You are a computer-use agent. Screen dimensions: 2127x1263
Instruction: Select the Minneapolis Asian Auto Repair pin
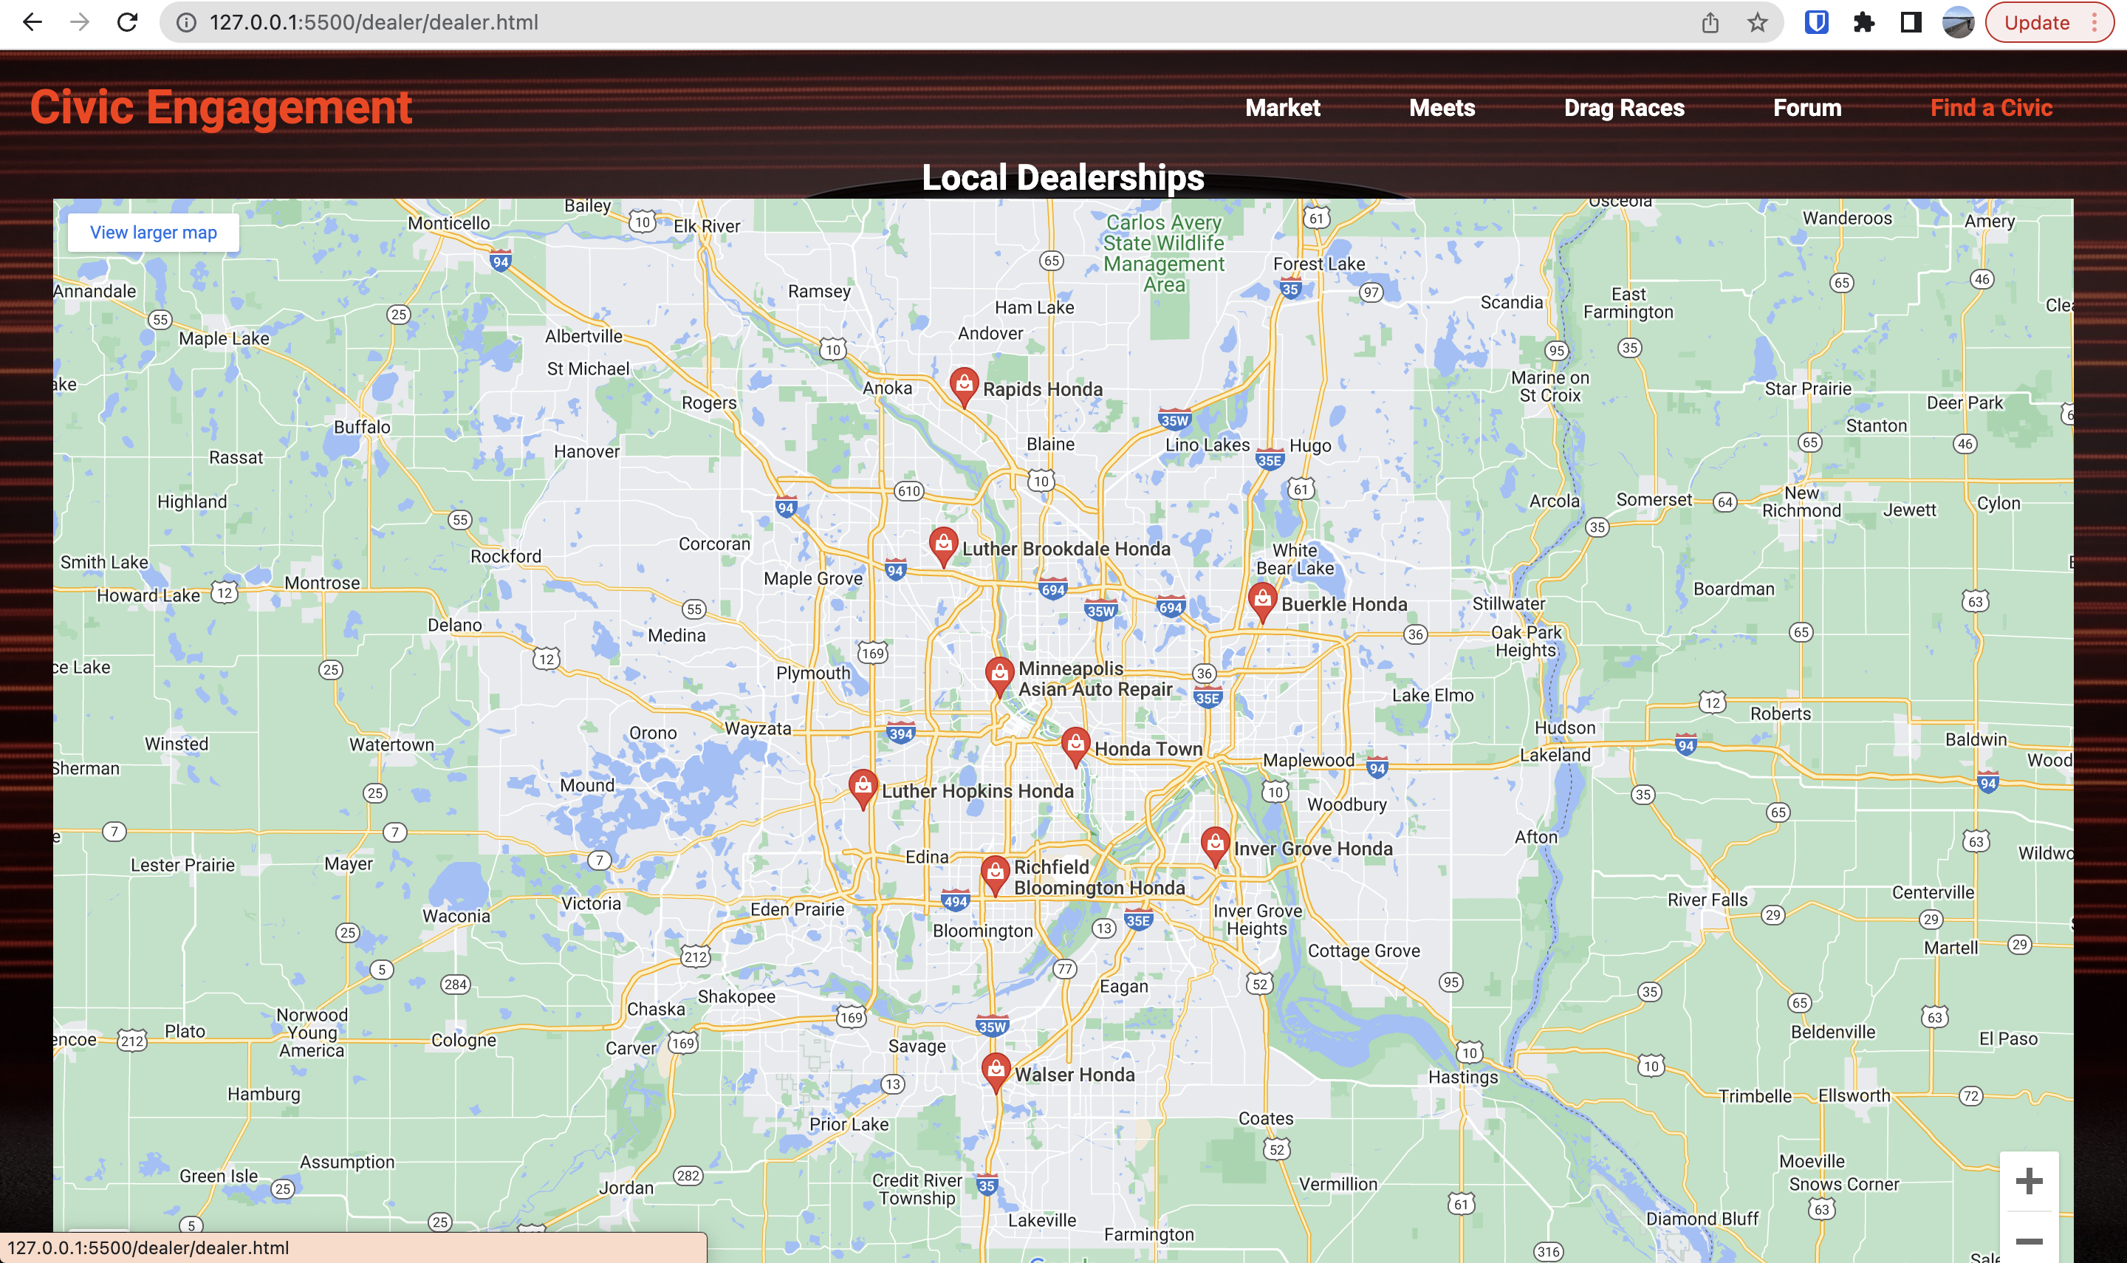tap(999, 675)
